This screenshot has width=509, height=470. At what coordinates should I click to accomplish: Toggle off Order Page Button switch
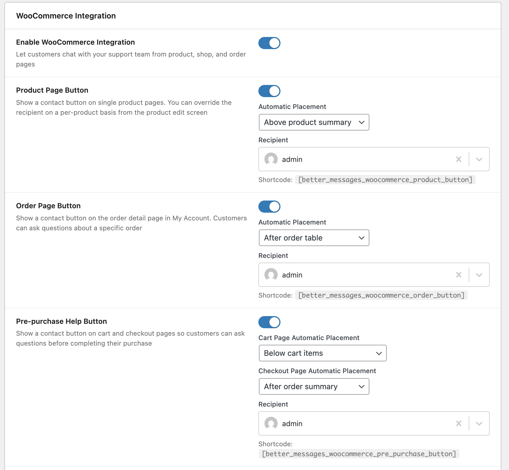[269, 207]
